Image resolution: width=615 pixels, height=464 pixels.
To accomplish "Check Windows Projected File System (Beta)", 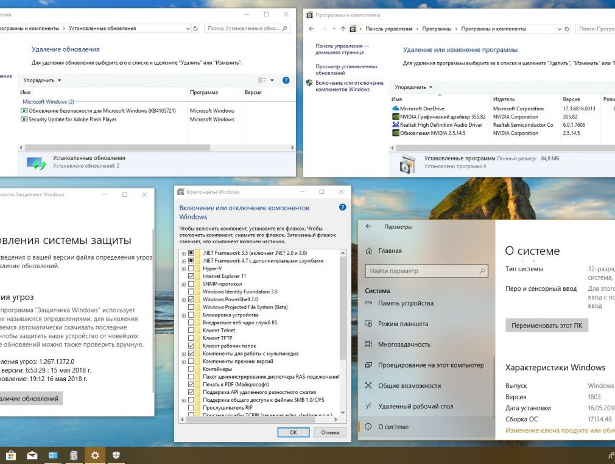I will point(191,307).
